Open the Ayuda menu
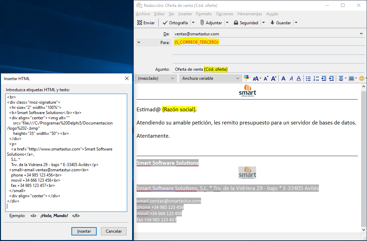The height and width of the screenshot is (241, 367). [x=272, y=14]
